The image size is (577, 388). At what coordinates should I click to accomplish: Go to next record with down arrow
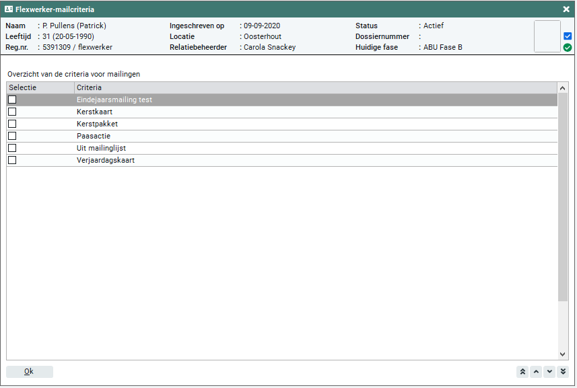tap(549, 372)
